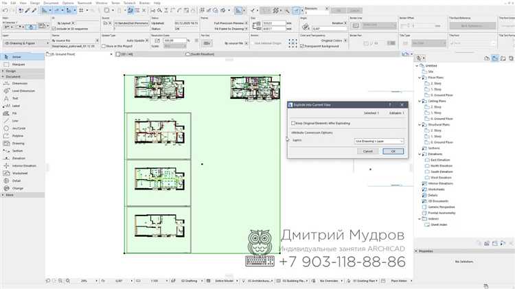Click the resolution scale percentage field
Screen dimensions: 515x289
(x=174, y=41)
